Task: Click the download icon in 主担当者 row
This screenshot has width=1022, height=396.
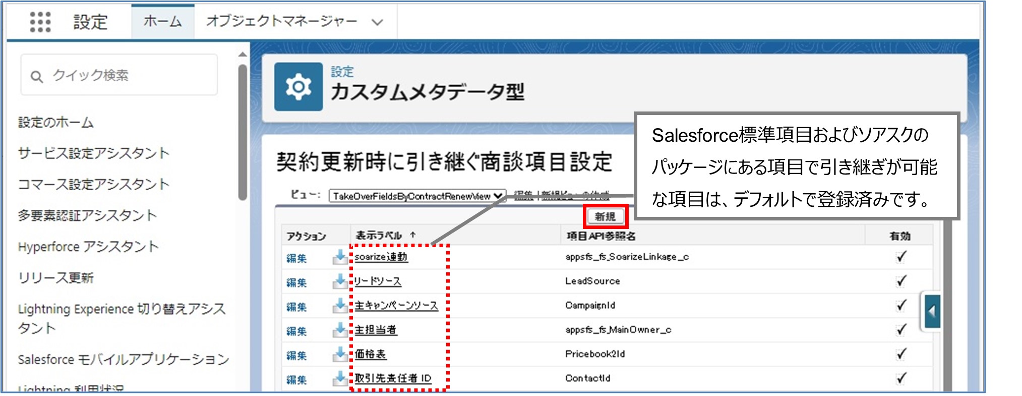Action: [340, 329]
